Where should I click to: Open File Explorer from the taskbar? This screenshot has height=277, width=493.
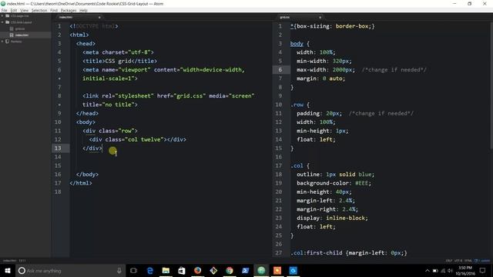pyautogui.click(x=166, y=271)
